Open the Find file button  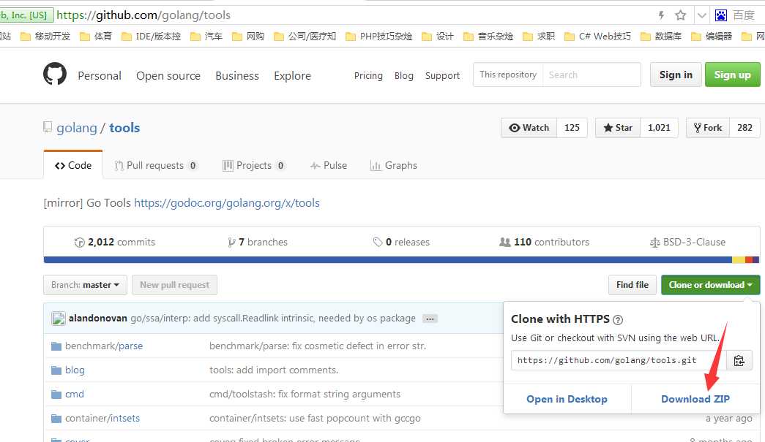(632, 285)
